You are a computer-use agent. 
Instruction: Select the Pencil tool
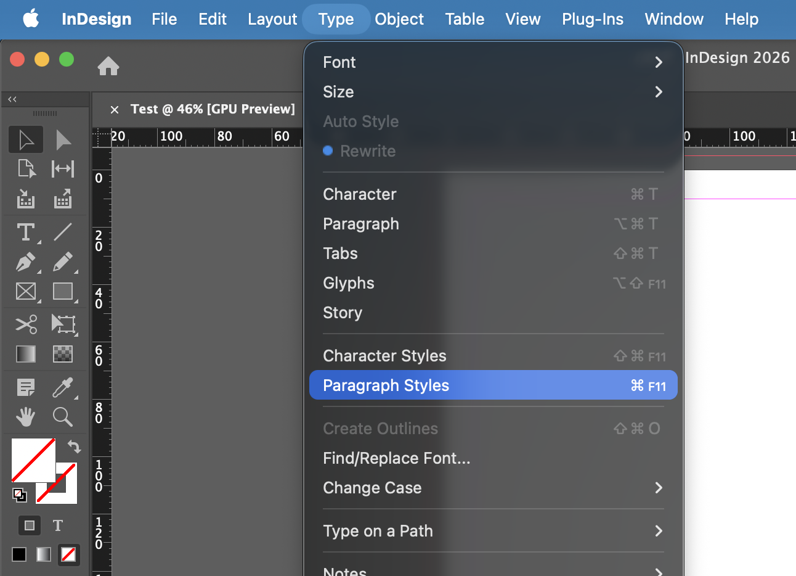[63, 262]
